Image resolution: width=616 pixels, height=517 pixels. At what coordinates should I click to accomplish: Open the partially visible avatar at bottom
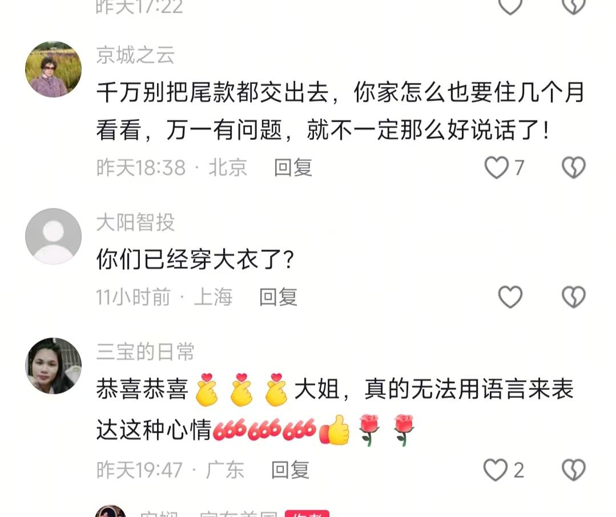[x=110, y=511]
